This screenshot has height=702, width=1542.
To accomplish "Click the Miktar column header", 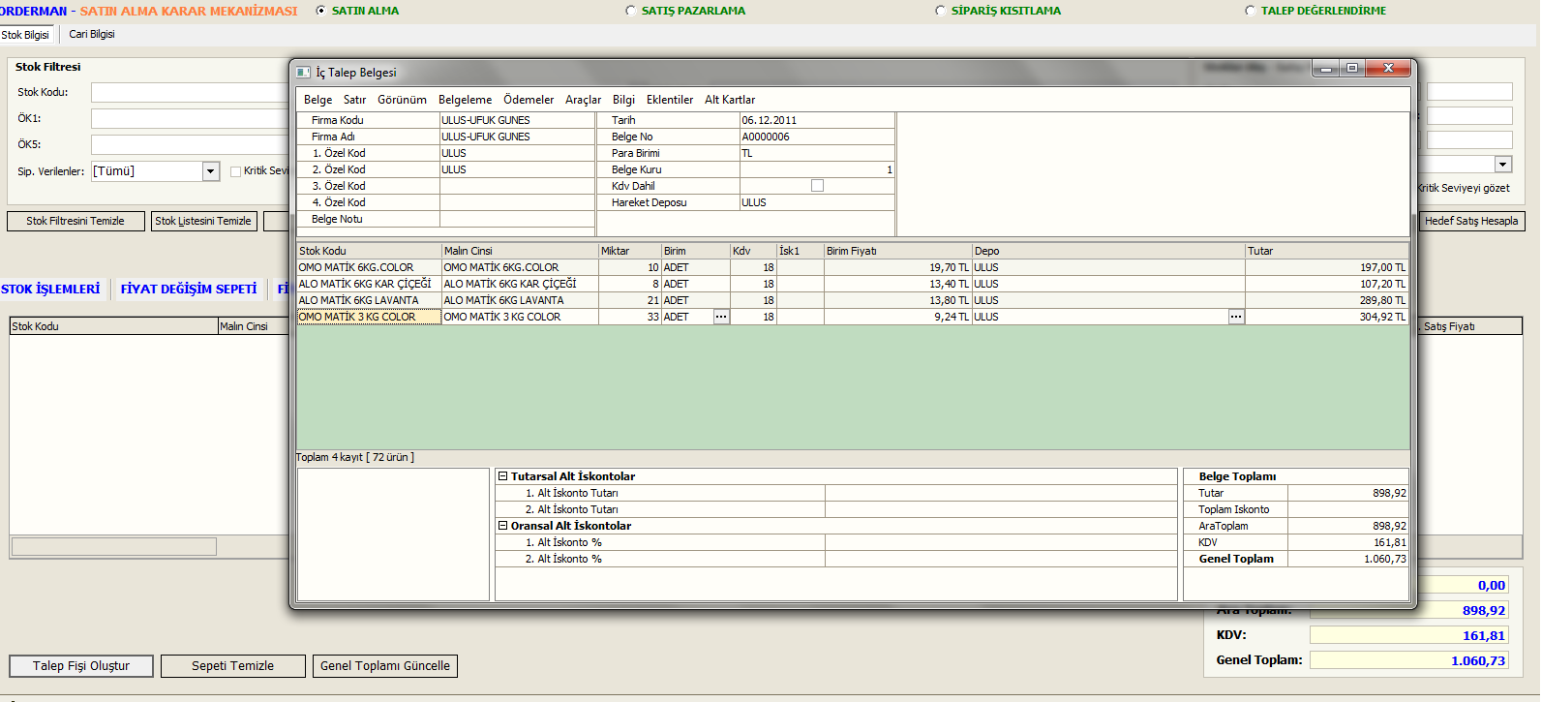I will tap(629, 251).
